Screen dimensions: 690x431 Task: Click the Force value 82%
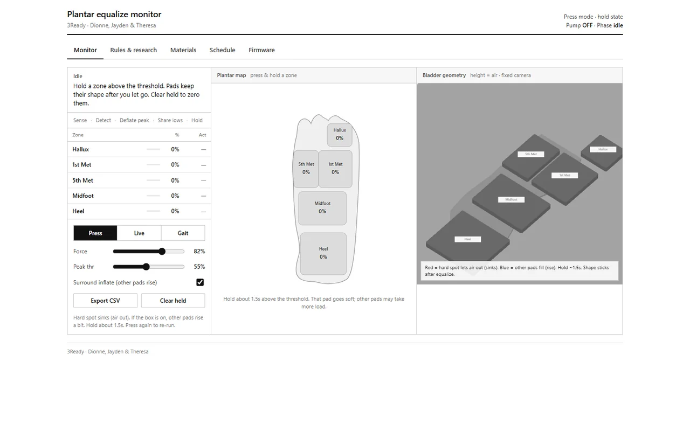[199, 252]
